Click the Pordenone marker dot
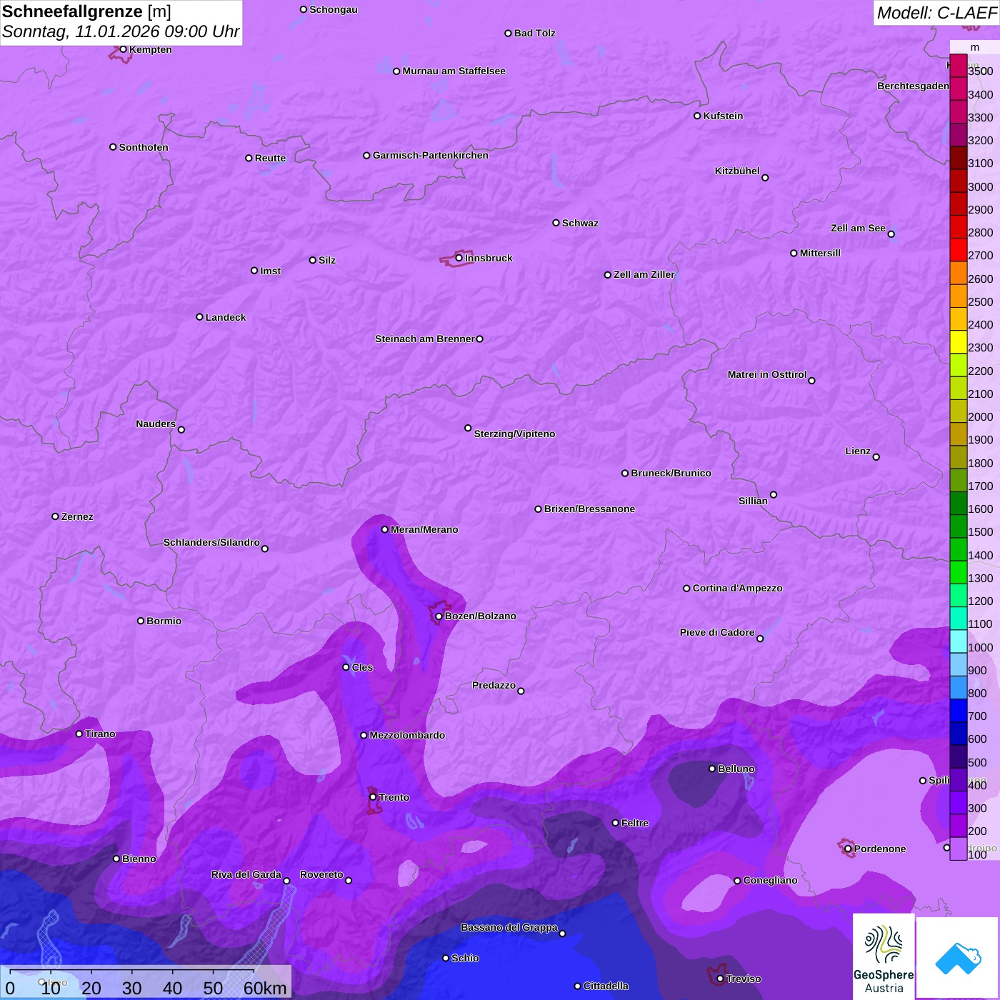Viewport: 1000px width, 1000px height. (x=848, y=849)
